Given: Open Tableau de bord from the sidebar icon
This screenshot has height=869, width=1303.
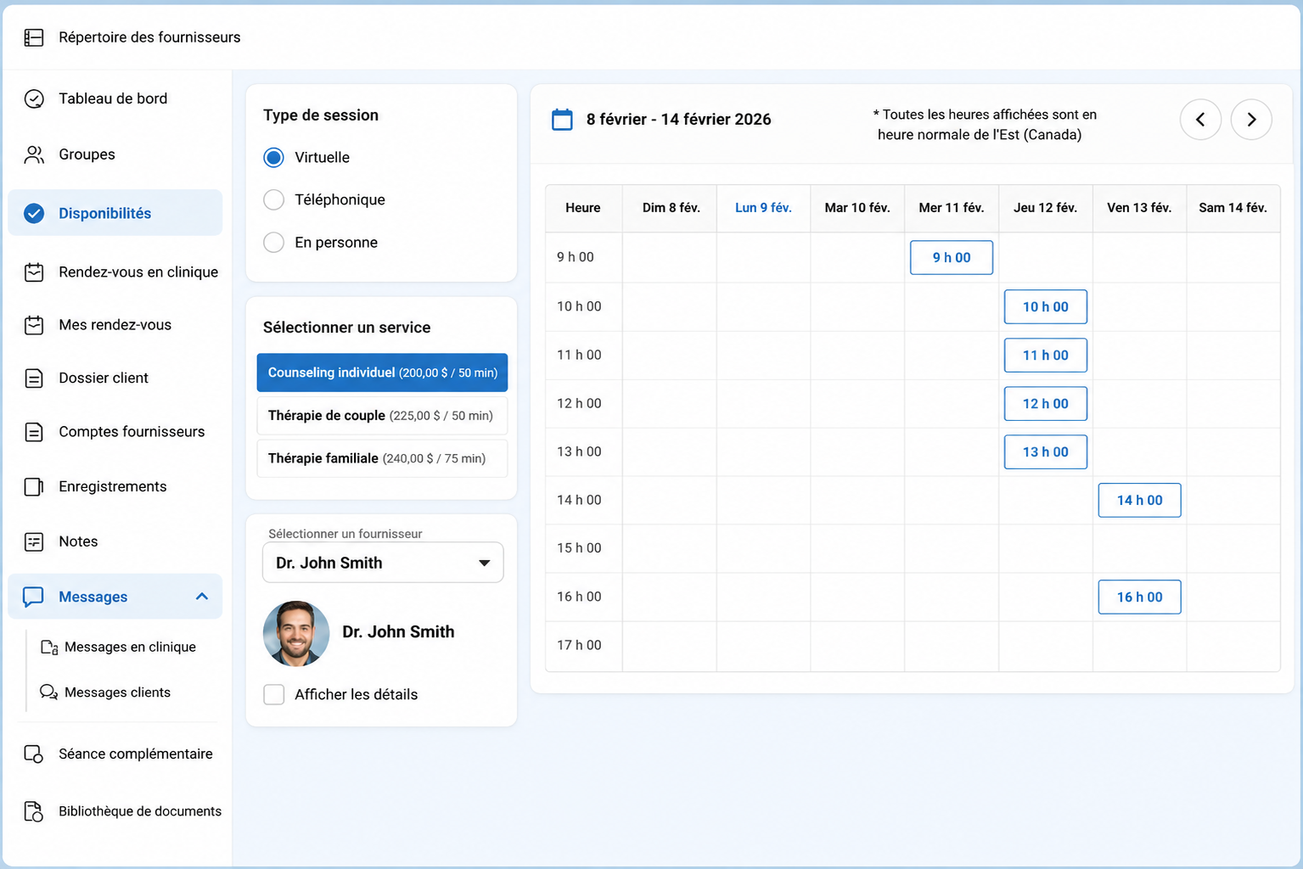Looking at the screenshot, I should 34,98.
